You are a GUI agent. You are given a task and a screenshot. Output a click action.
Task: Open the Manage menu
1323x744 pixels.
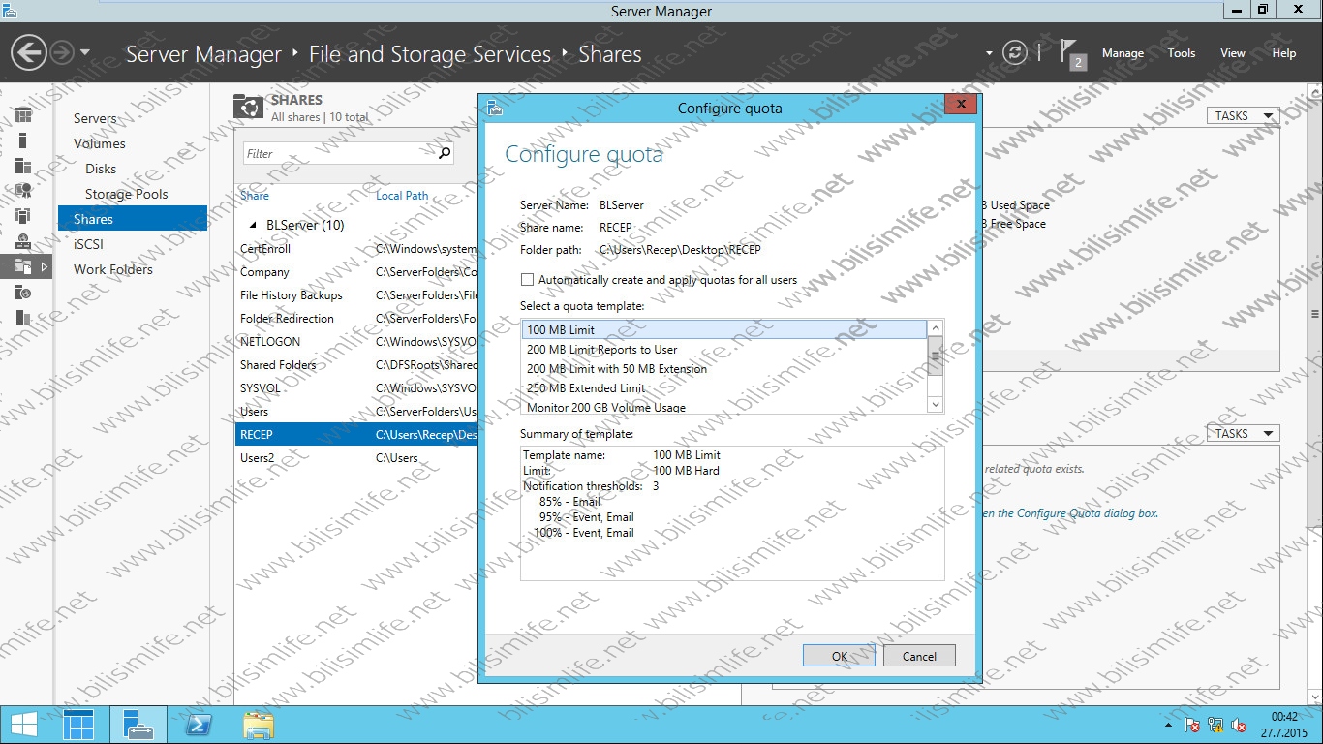click(x=1123, y=53)
